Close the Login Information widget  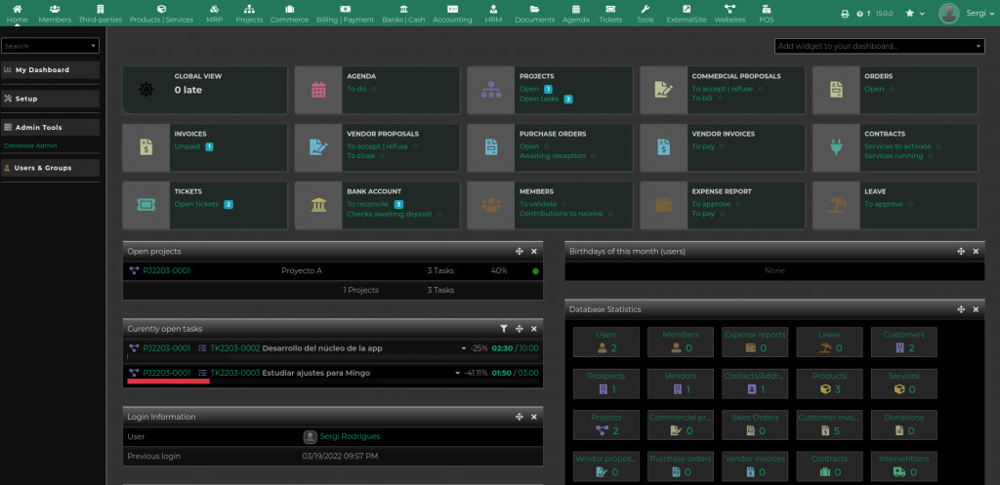point(534,417)
